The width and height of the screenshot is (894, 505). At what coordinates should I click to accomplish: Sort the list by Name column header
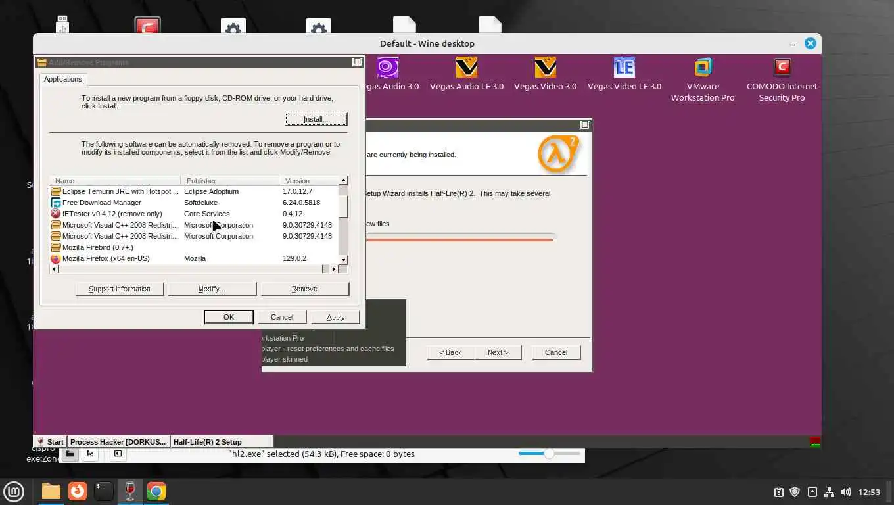tap(115, 180)
